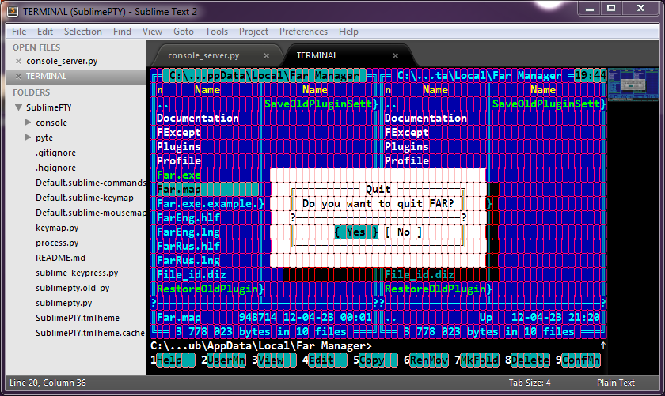The image size is (665, 396).
Task: Click 3 View function key
Action: pos(274,360)
